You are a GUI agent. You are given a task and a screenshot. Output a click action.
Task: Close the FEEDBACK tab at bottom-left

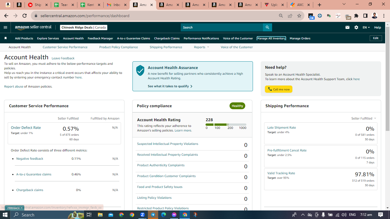coord(22,208)
